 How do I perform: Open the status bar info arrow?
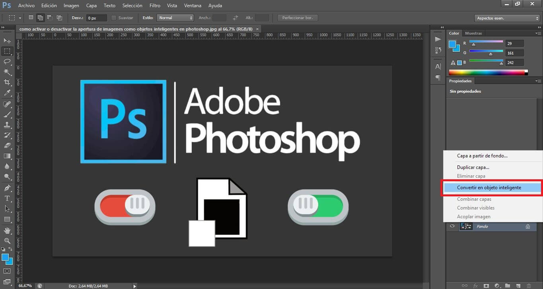click(134, 286)
